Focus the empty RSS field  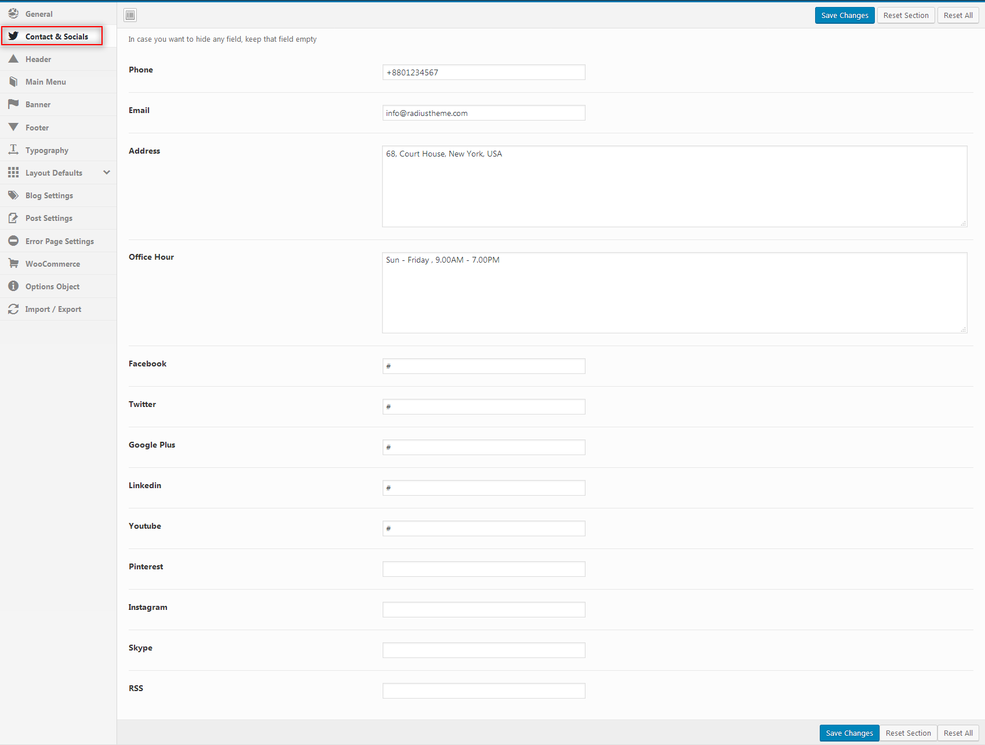tap(484, 691)
